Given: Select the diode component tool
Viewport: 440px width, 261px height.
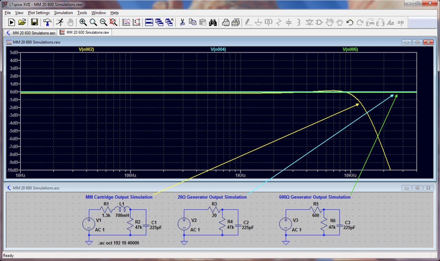Looking at the screenshot, I should tap(309, 22).
